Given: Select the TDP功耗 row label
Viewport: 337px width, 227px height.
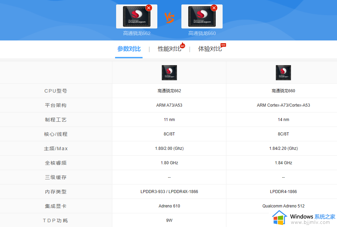Looking at the screenshot, I should 55,220.
